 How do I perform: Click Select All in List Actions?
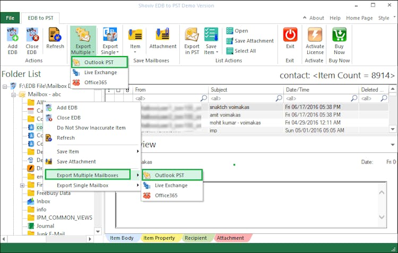pos(241,51)
